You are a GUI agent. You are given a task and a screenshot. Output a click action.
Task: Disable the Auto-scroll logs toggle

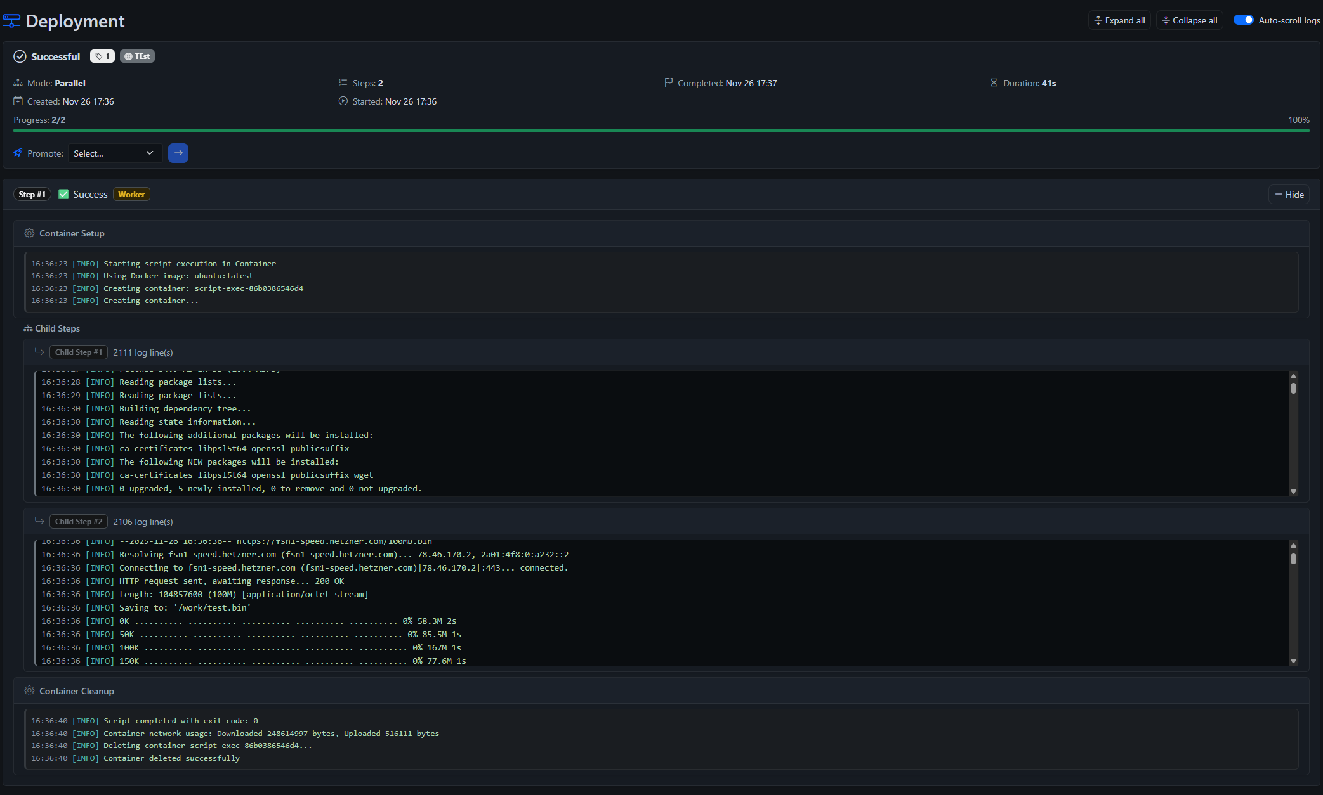tap(1244, 20)
